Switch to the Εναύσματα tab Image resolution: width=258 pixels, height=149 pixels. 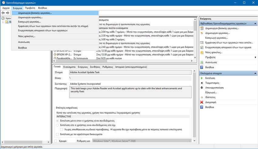click(70, 67)
